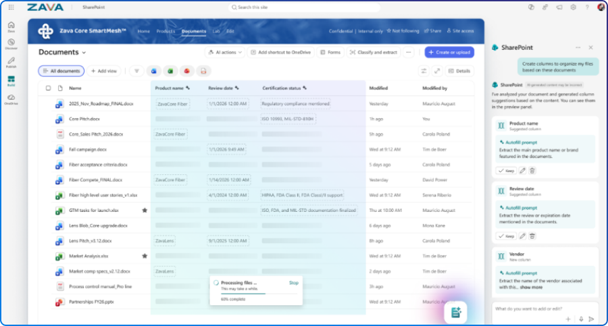Click the plus attach icon in chat
Image resolution: width=608 pixels, height=326 pixels.
[568, 319]
